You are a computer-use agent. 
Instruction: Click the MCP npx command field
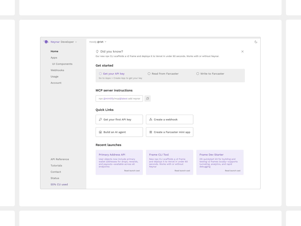click(x=119, y=98)
